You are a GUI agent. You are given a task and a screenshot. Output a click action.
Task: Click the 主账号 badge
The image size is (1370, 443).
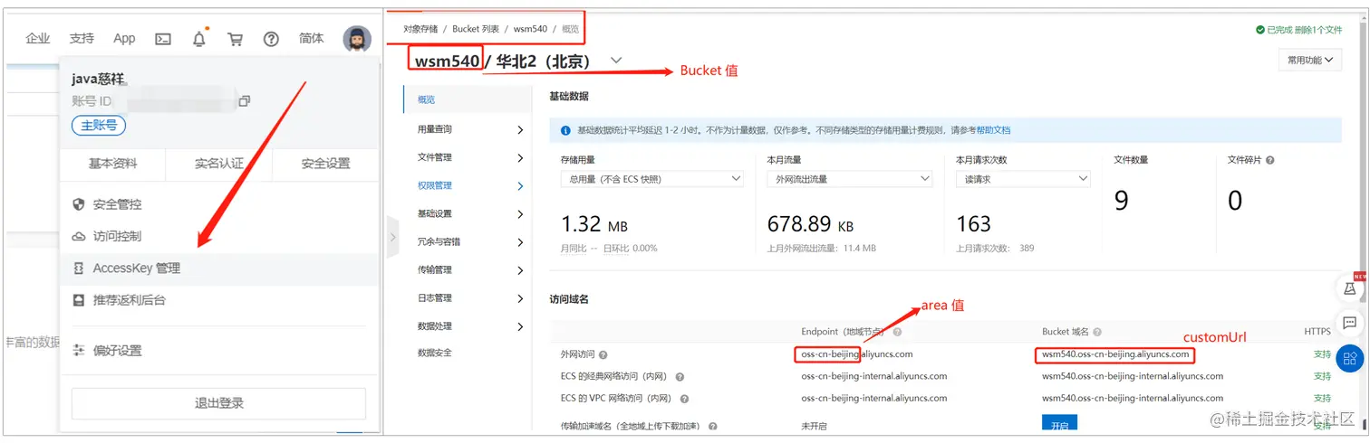(99, 126)
